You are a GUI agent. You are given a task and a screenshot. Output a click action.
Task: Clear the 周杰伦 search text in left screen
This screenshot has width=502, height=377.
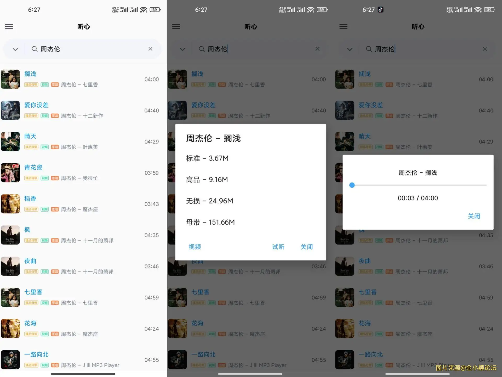pos(150,49)
